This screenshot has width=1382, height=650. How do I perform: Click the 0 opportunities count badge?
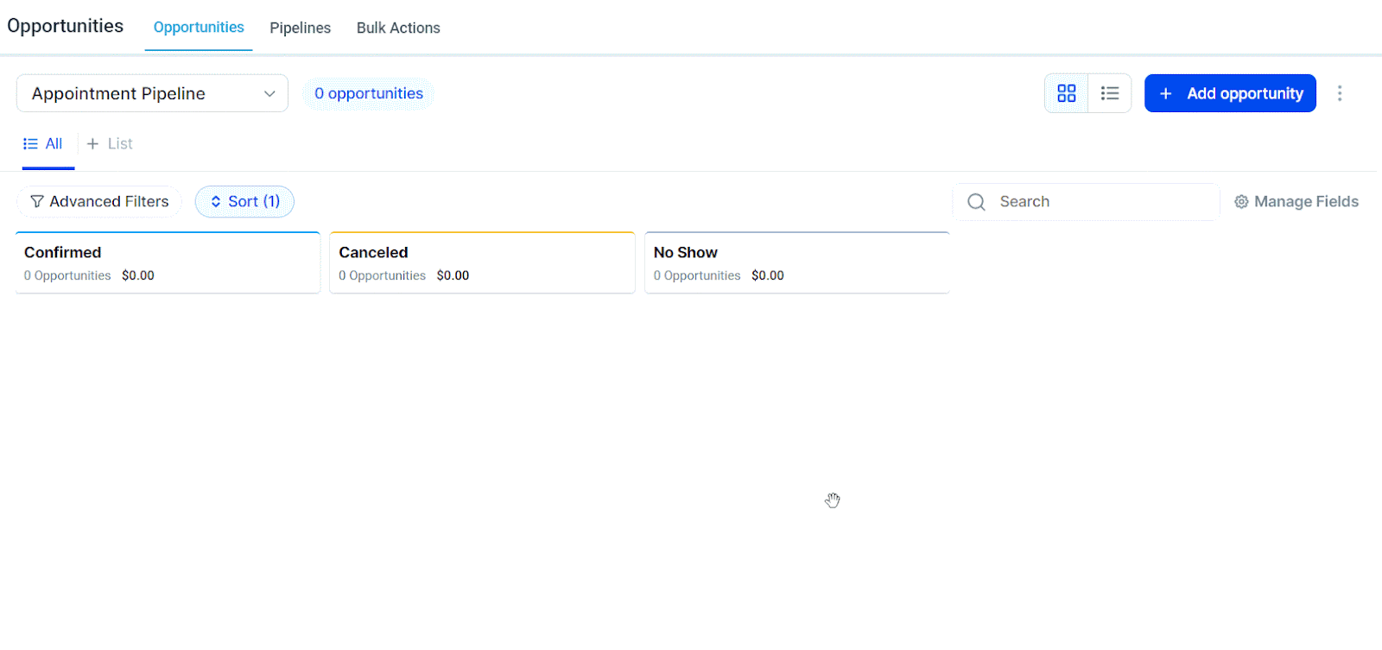[369, 93]
